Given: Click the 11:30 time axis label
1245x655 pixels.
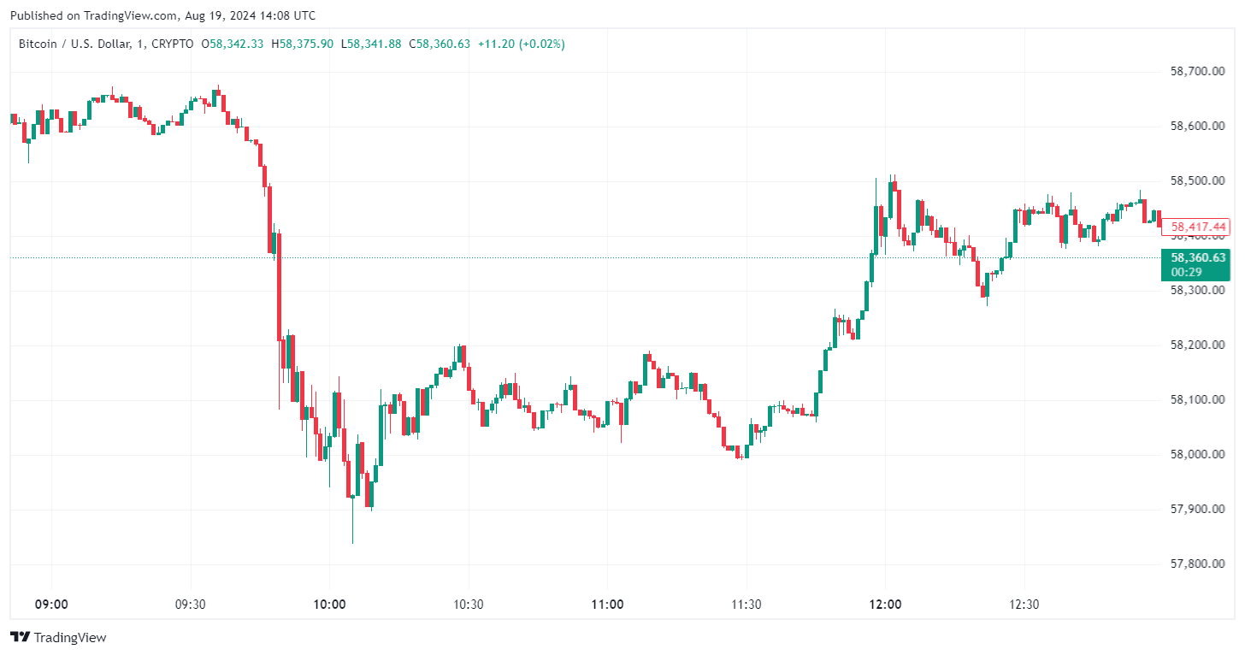Looking at the screenshot, I should pyautogui.click(x=746, y=605).
